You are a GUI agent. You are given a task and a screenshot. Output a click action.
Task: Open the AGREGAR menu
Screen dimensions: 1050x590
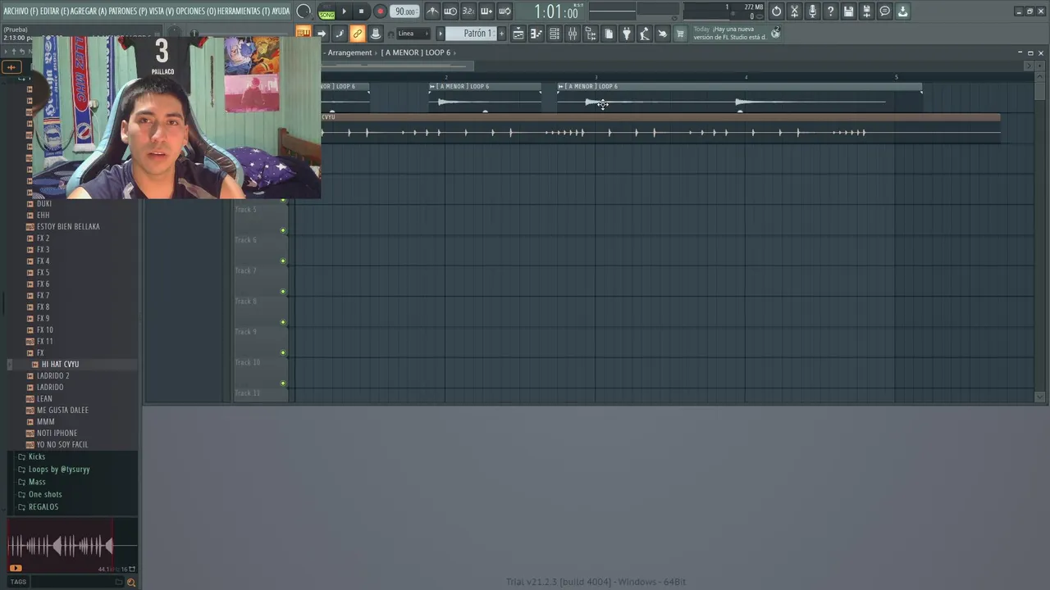[89, 11]
